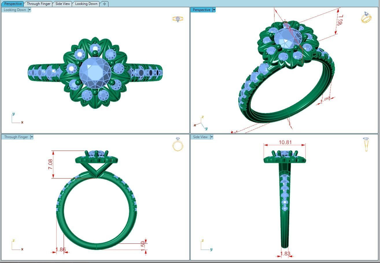Select the Looking Down tab
Image resolution: width=380 pixels, height=263 pixels.
pos(86,4)
